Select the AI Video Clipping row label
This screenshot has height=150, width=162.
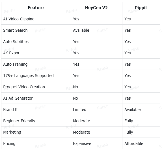click(x=19, y=19)
